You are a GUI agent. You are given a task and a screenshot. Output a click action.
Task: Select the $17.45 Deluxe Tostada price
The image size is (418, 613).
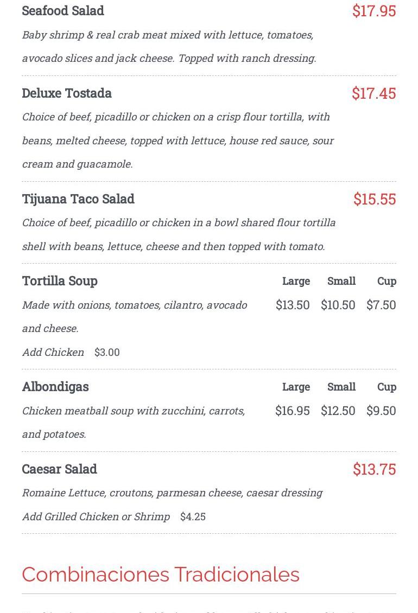[374, 93]
